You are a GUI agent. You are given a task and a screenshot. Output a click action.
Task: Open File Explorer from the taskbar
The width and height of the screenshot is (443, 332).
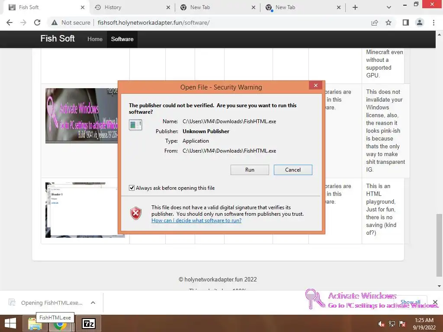(35, 324)
